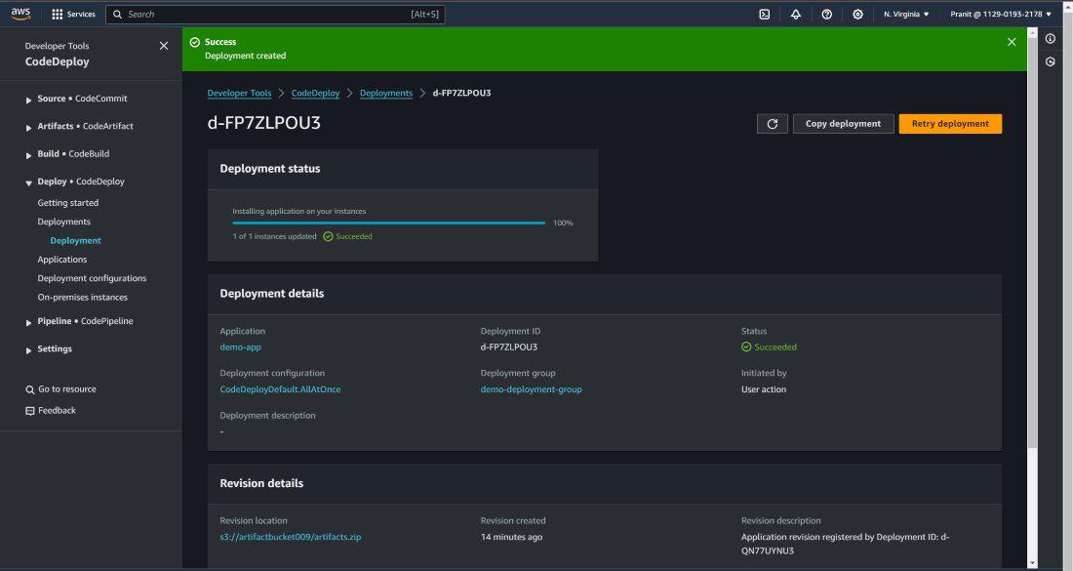Click the page title d-FP7ZLPOU3 heading
Viewport: 1073px width, 571px height.
[263, 123]
